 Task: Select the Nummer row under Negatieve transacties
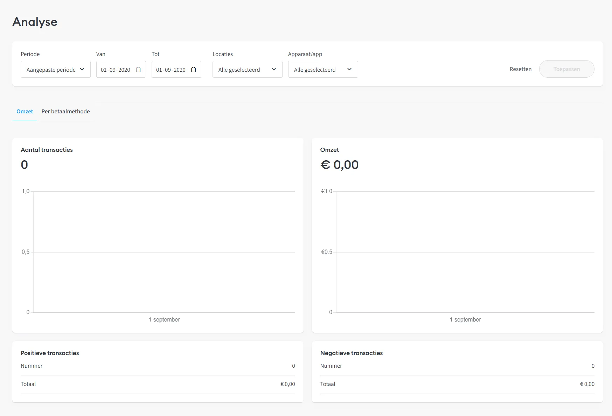point(457,366)
